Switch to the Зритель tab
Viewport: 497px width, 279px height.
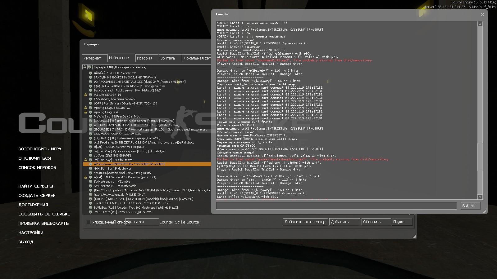click(170, 58)
